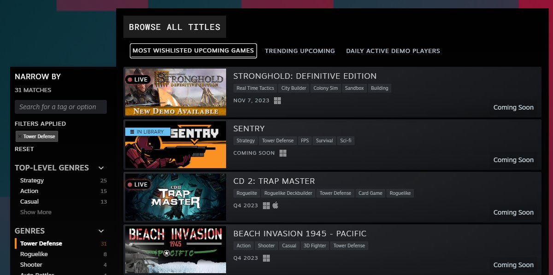Click Tower Defense tag on Beach Invasion row

tap(349, 246)
